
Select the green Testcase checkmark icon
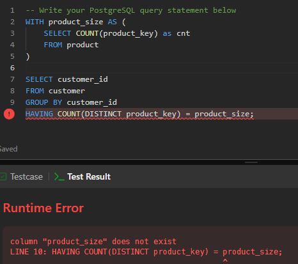[x=3, y=176]
